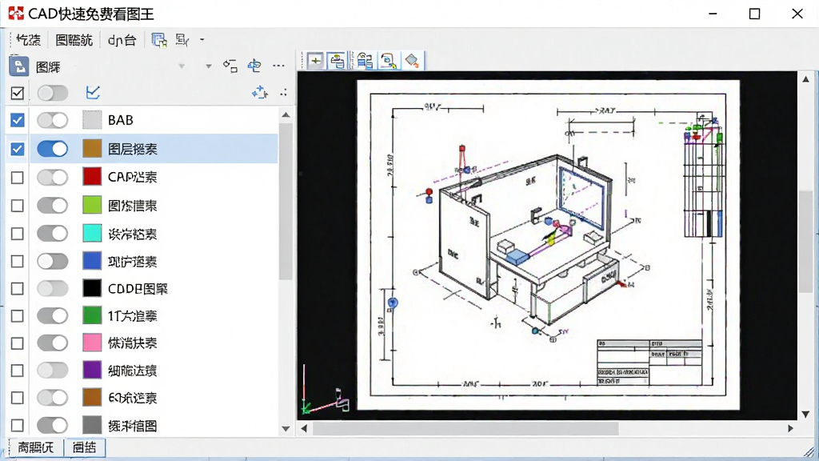Flip the toggle switch in the pink-swatch layer row
The width and height of the screenshot is (819, 461).
(x=52, y=343)
